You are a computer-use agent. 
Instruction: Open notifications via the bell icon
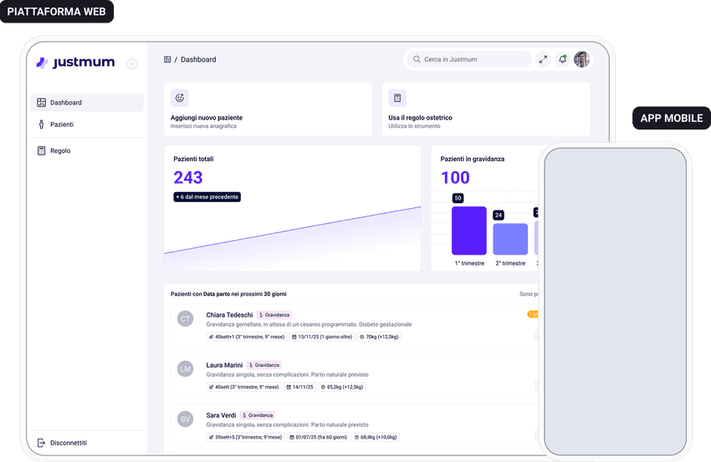[x=563, y=59]
